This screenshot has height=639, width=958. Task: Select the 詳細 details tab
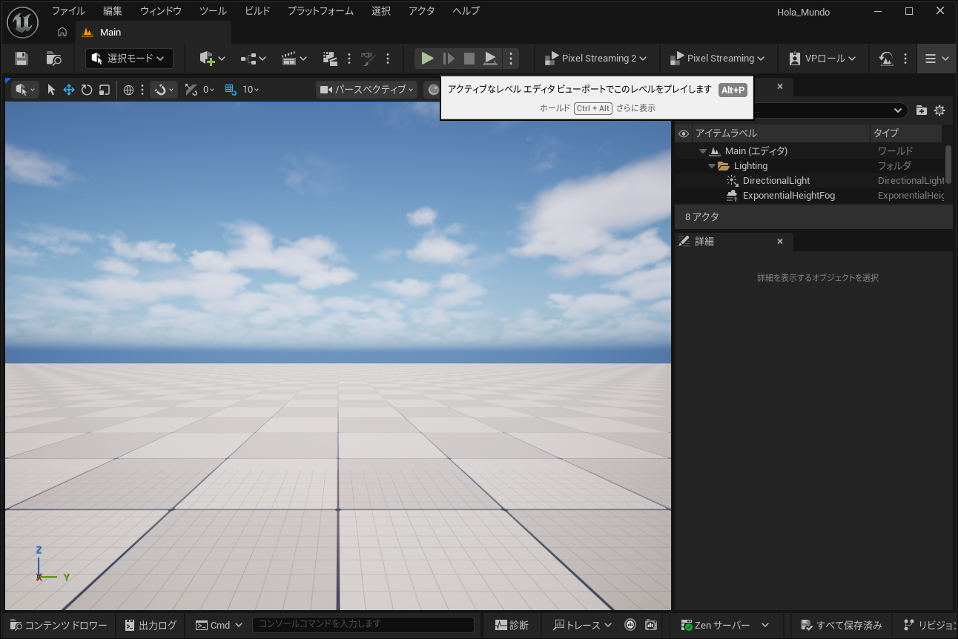(733, 242)
